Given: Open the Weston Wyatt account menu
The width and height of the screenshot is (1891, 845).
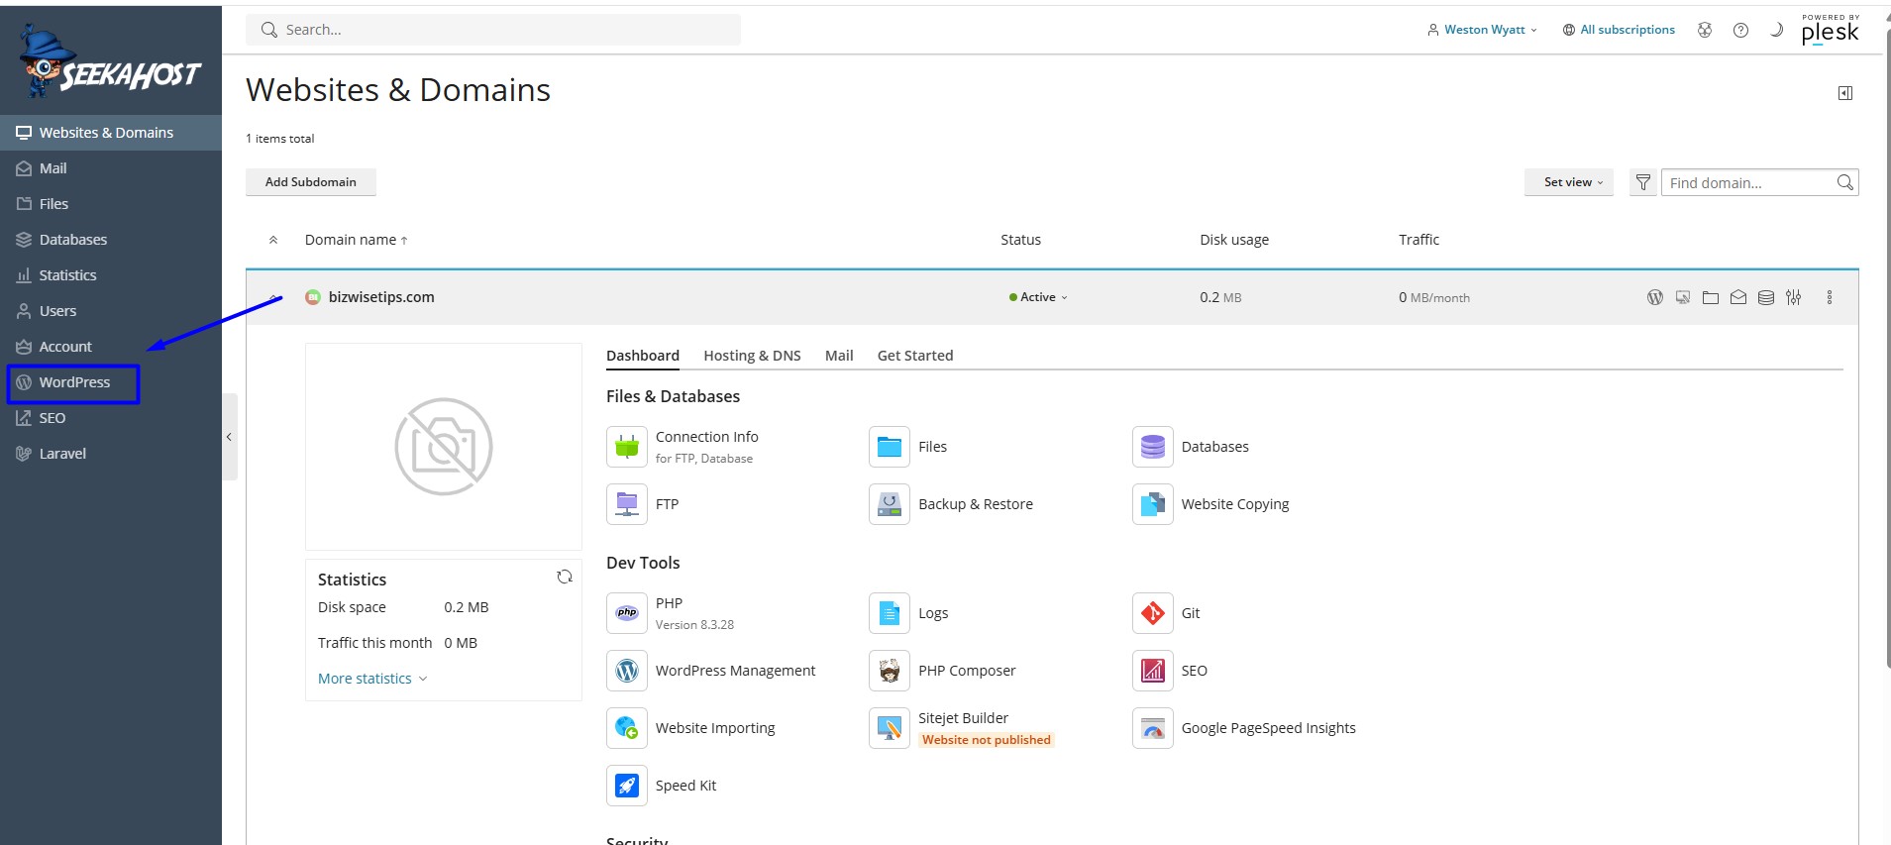Looking at the screenshot, I should click(1482, 30).
